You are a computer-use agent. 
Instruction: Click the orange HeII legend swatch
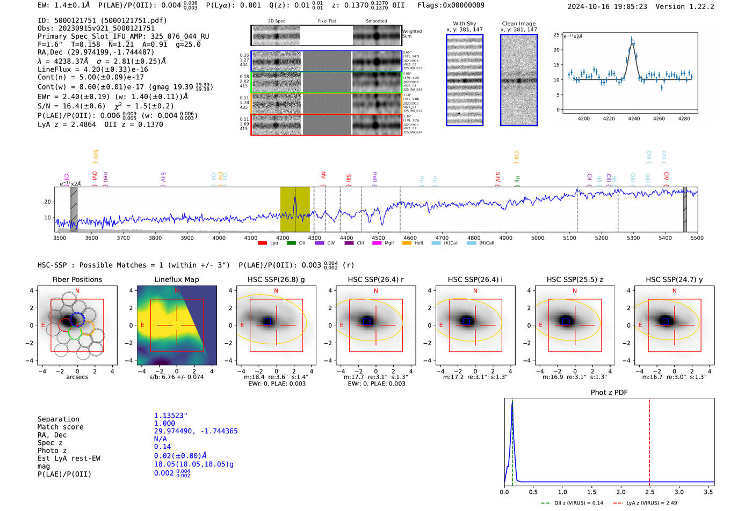point(407,243)
